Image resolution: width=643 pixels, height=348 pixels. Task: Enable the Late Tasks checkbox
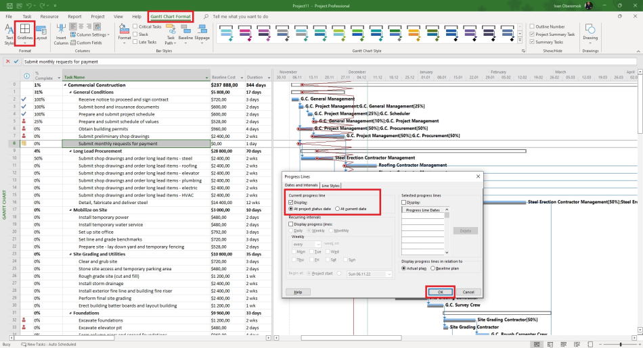[x=135, y=42]
